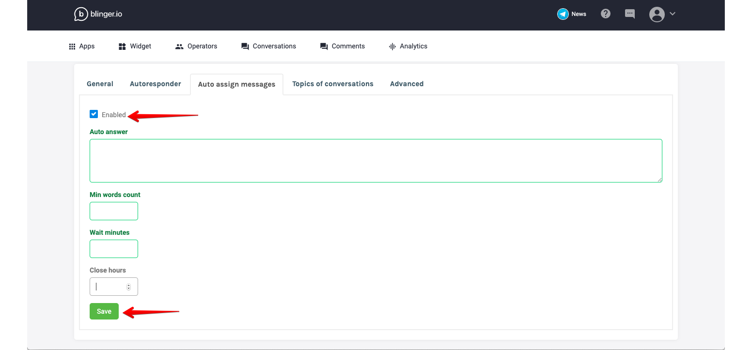
Task: Click the Close hours stepper arrows
Action: click(x=128, y=287)
